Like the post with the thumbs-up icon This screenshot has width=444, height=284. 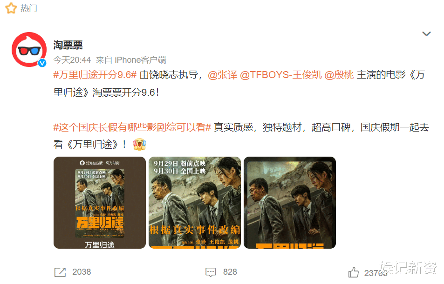354,272
